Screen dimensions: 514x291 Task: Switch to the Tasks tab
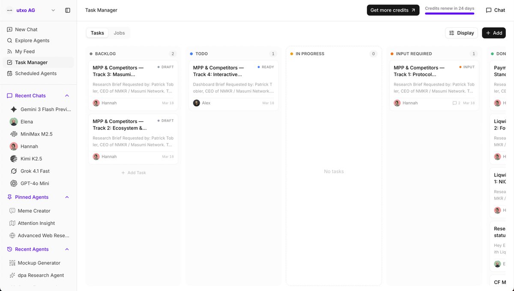click(x=97, y=33)
